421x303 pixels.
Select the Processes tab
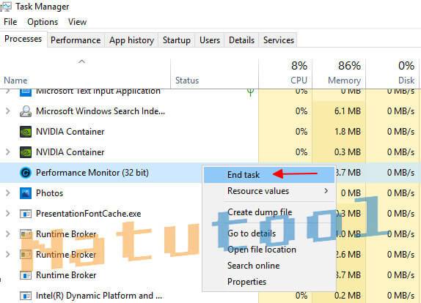[x=23, y=39]
